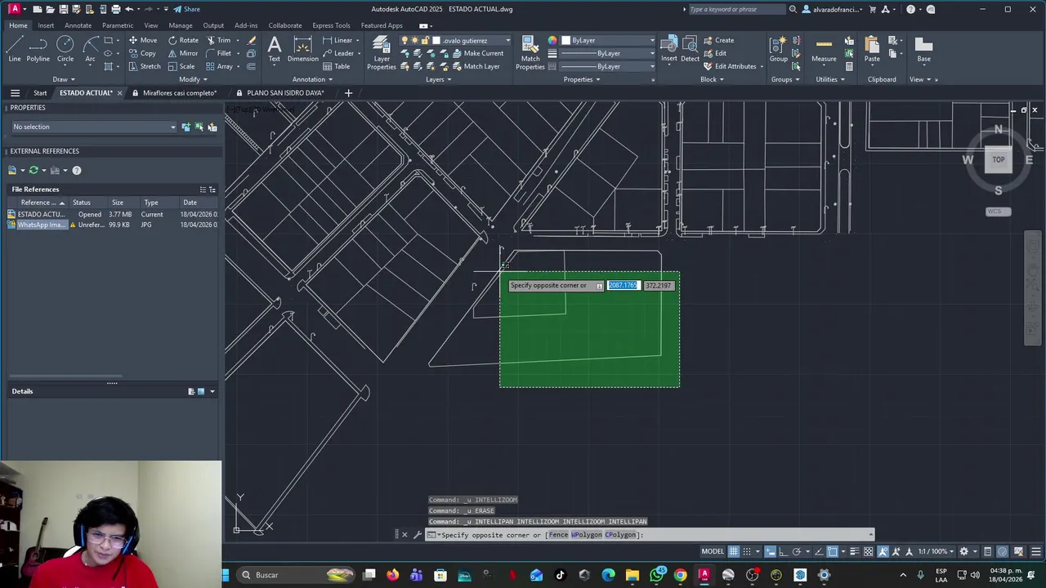Open the annotation scale 1:1 / 100% dropdown
The height and width of the screenshot is (588, 1046).
click(936, 551)
